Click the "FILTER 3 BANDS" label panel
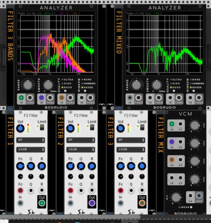 10,57
